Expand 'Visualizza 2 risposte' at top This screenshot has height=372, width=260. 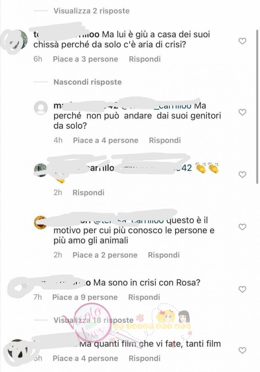(x=92, y=11)
